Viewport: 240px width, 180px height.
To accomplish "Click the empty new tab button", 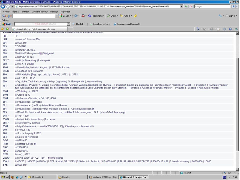I will (x=70, y=29).
